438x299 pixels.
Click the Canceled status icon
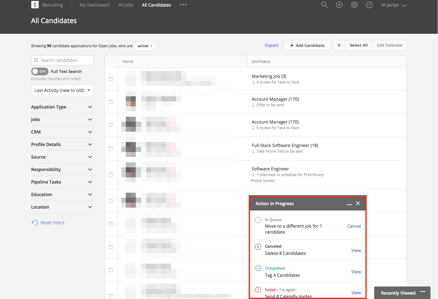pyautogui.click(x=258, y=247)
